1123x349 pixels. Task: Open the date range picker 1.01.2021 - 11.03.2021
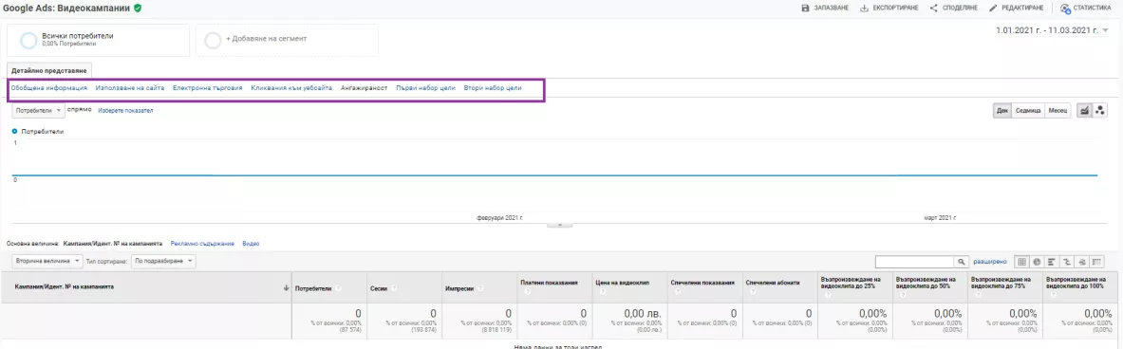[1052, 30]
